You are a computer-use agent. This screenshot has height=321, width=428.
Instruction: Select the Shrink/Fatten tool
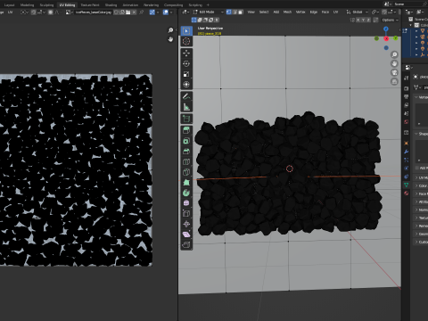tap(186, 224)
